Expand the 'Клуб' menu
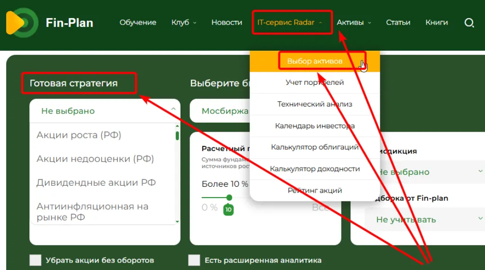Screen dimensions: 485x270 [x=184, y=22]
